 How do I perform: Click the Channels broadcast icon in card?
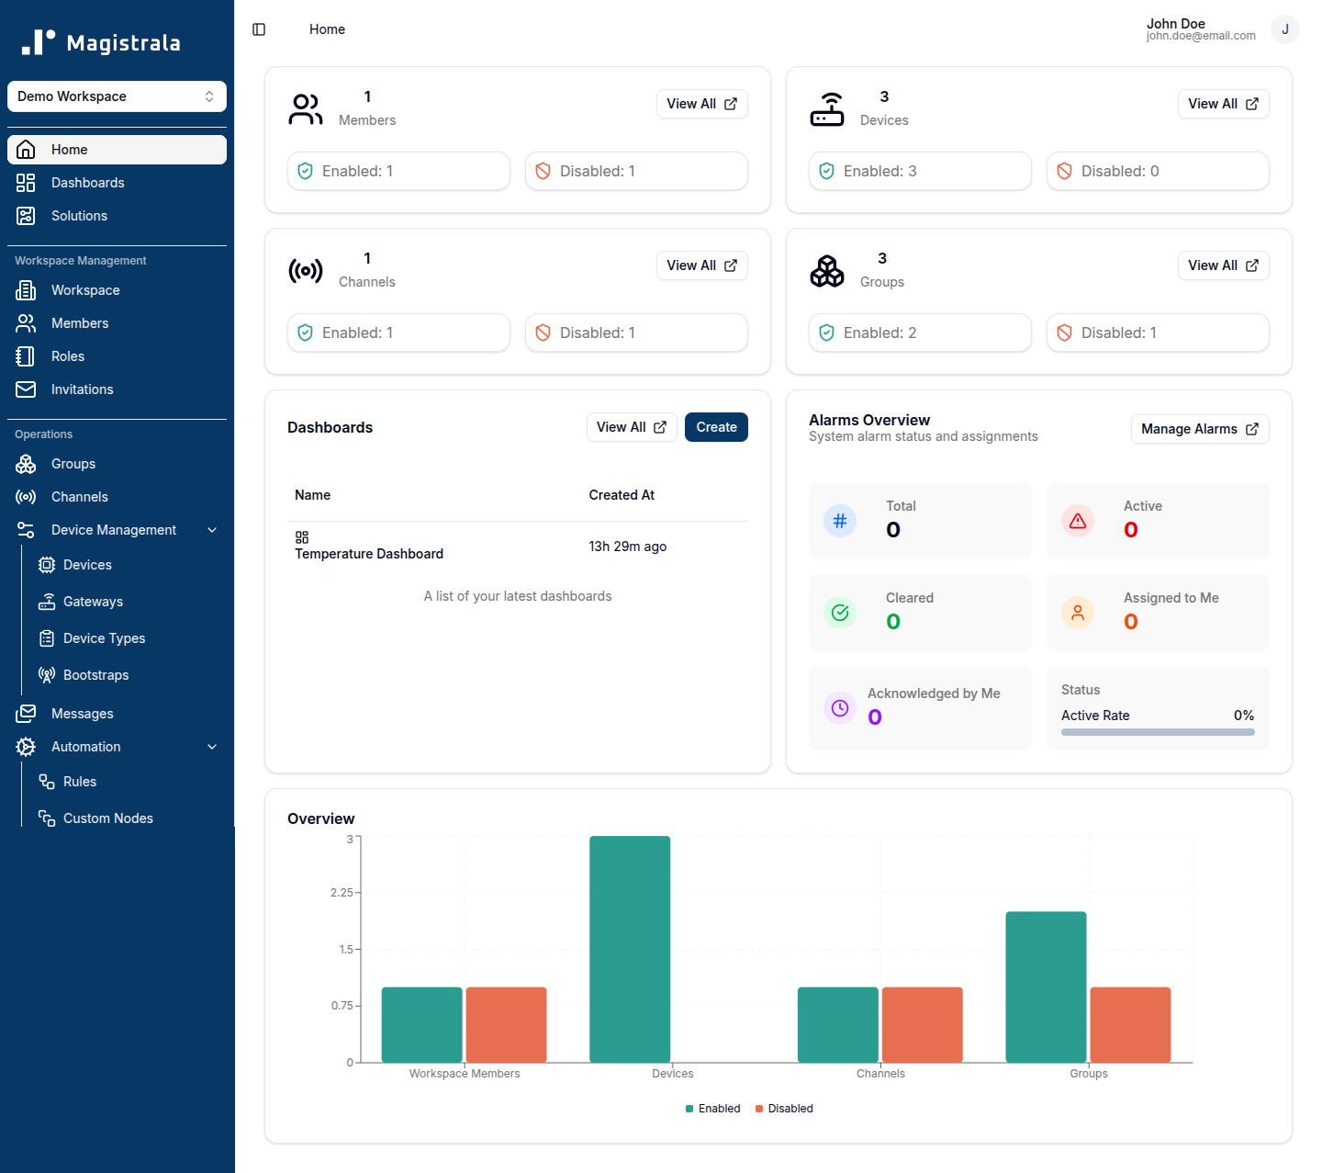pyautogui.click(x=306, y=271)
